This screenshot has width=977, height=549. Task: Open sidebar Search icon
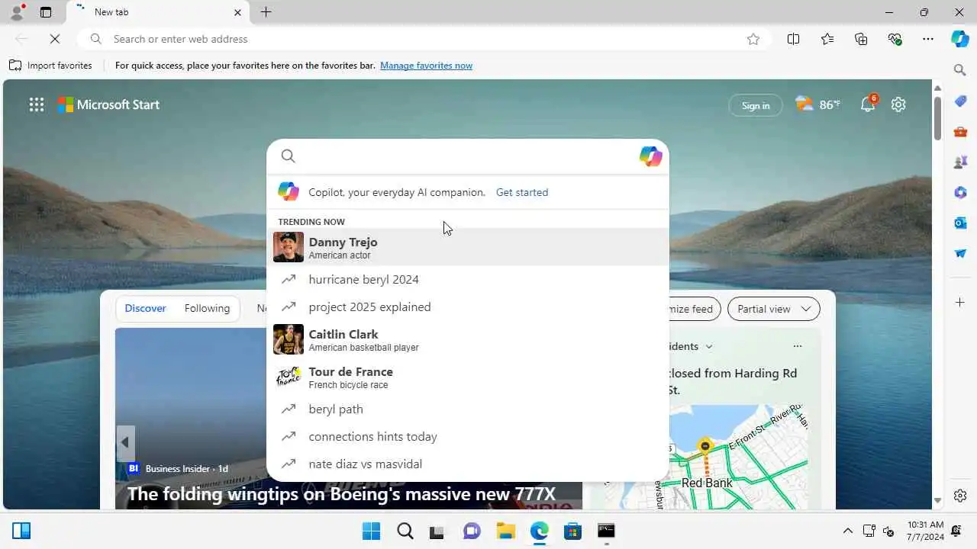pyautogui.click(x=960, y=70)
